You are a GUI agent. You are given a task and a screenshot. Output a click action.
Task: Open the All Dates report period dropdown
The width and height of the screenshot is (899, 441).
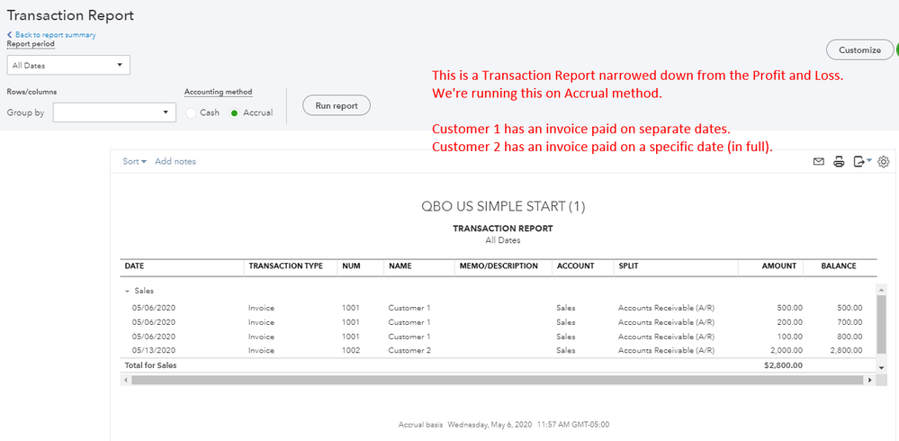(68, 66)
